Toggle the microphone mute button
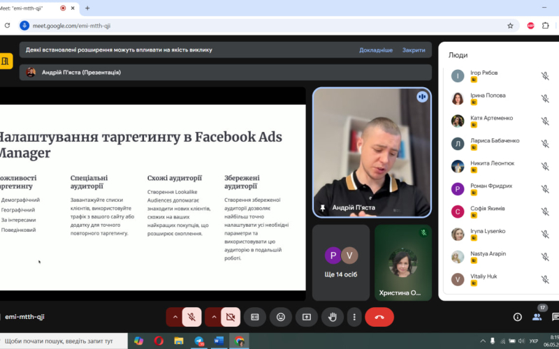The height and width of the screenshot is (349, 559). (191, 317)
